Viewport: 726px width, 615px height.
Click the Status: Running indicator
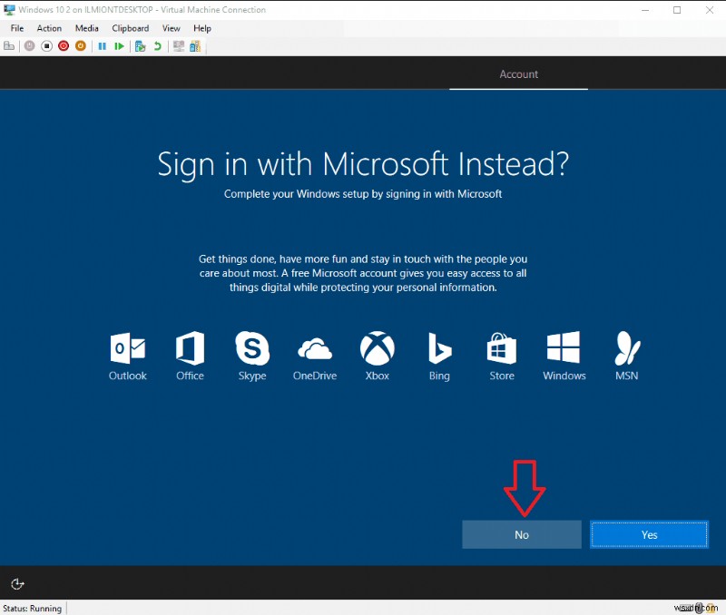[x=33, y=608]
